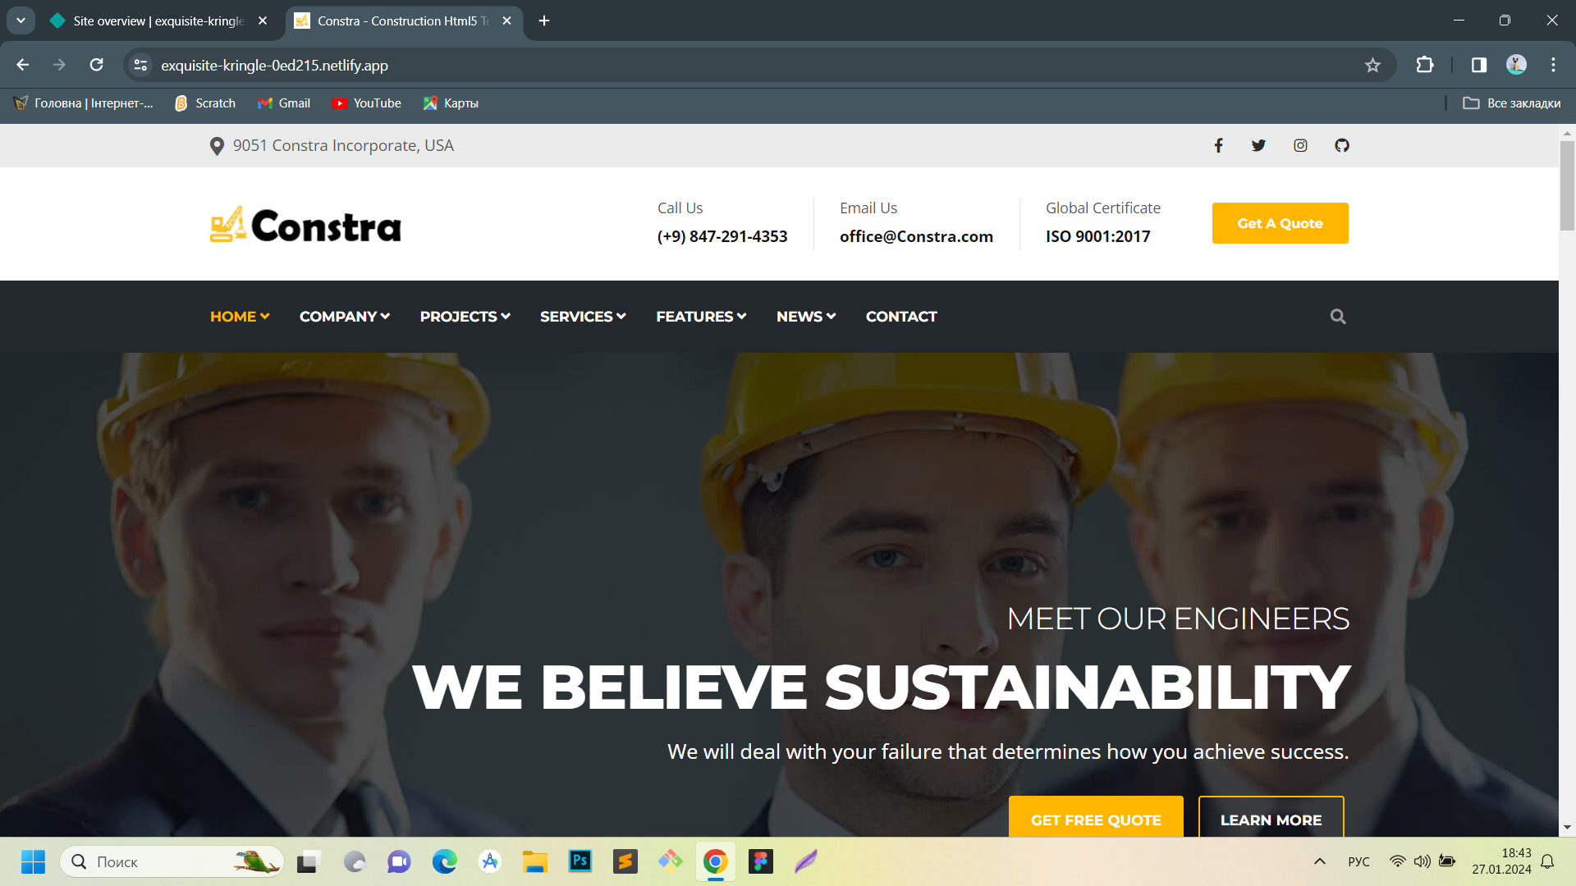
Task: Show hidden system tray icons
Action: 1320,861
